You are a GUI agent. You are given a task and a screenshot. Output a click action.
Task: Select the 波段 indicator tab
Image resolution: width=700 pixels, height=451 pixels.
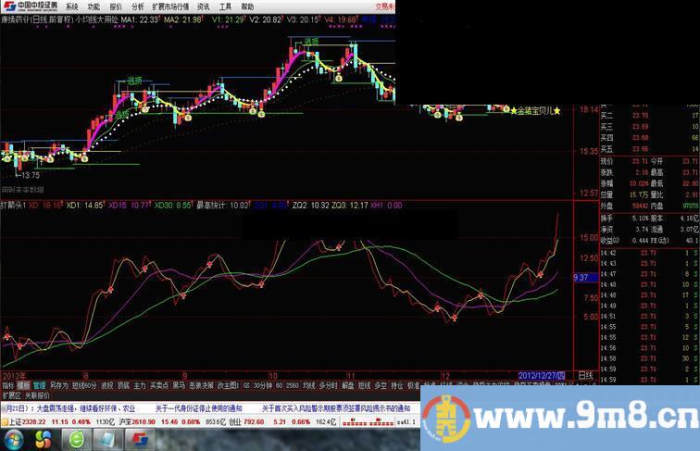click(x=107, y=384)
